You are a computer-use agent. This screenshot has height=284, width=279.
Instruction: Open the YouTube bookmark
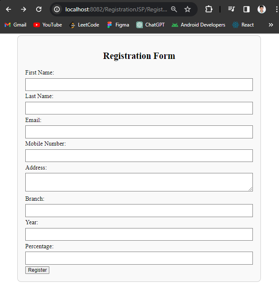[48, 25]
